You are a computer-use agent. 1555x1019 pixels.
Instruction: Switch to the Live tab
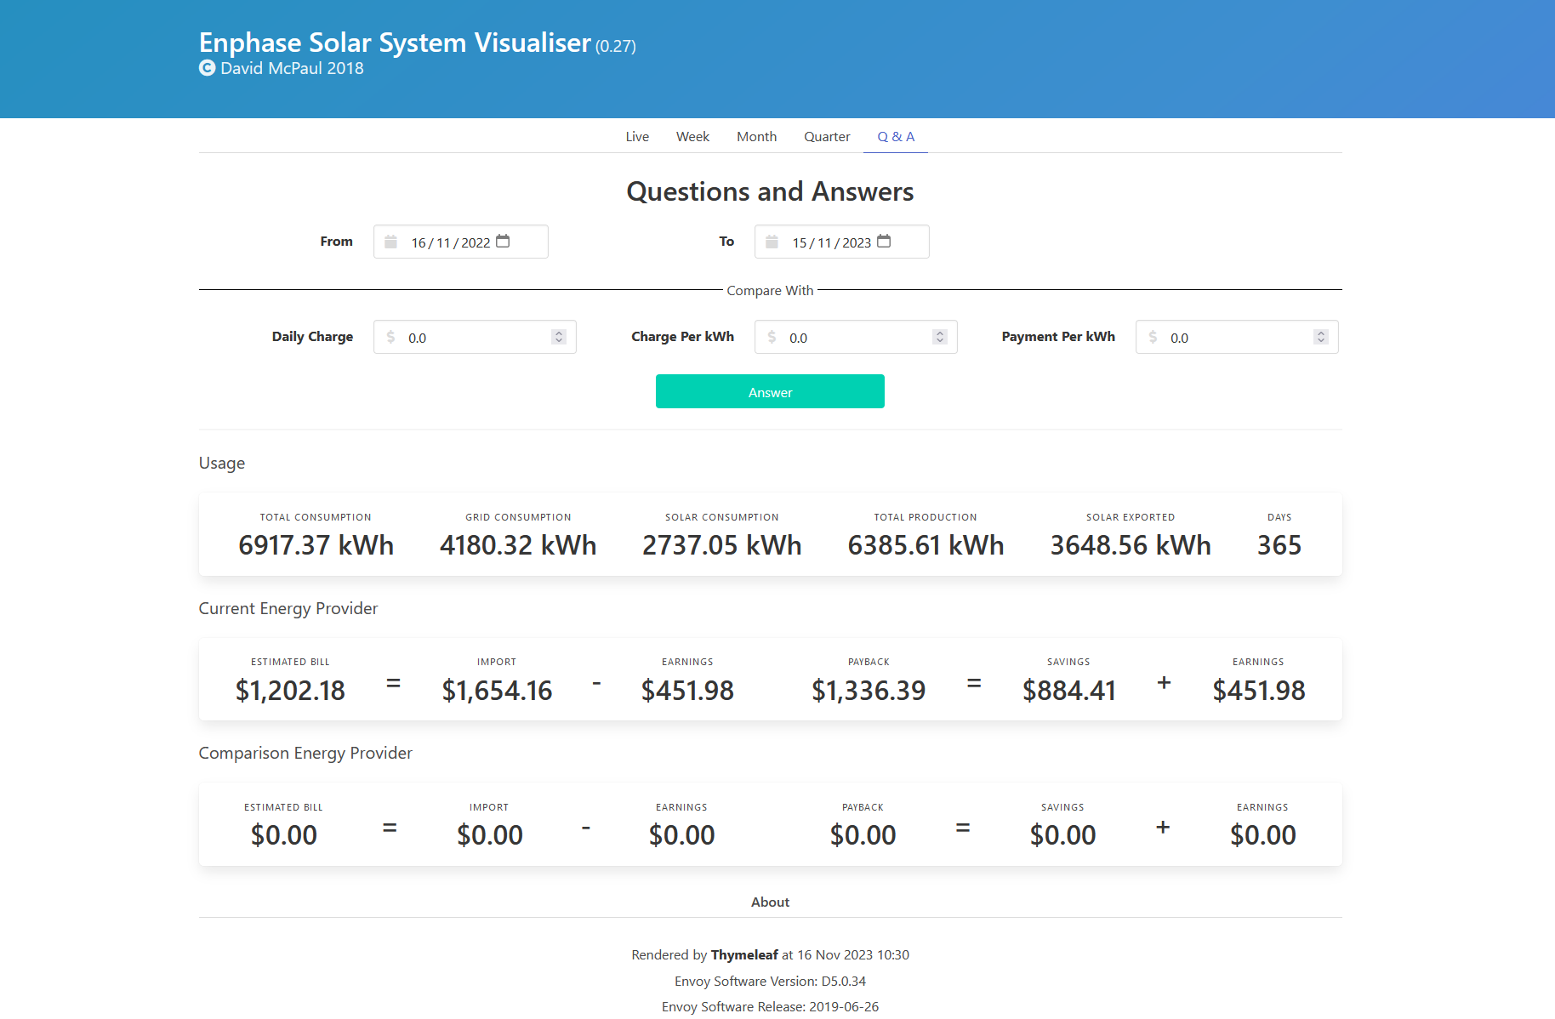[637, 137]
